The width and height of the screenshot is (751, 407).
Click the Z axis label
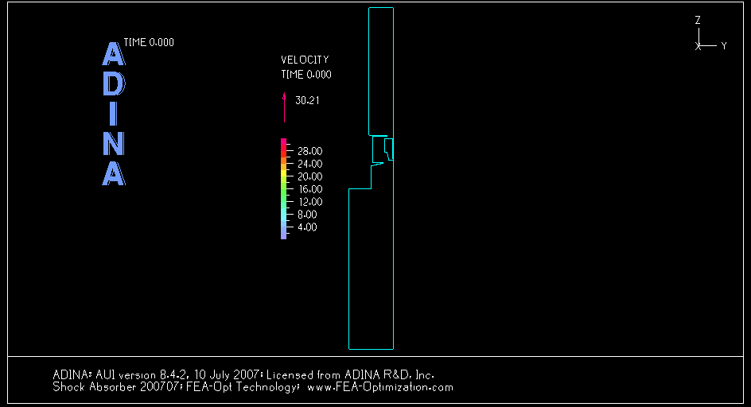(x=698, y=20)
